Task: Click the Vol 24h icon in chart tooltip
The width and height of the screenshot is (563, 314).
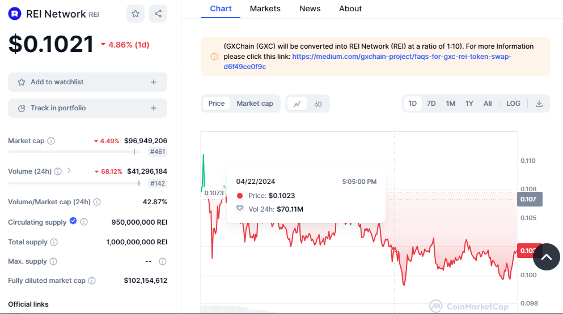Action: point(240,209)
